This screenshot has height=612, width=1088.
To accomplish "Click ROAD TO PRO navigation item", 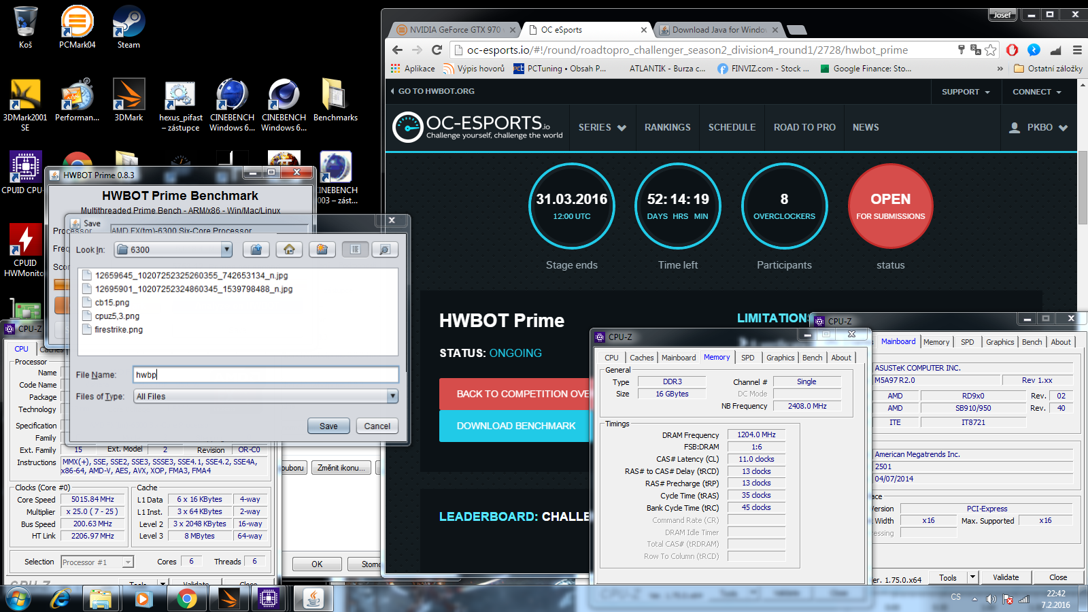I will pos(804,127).
